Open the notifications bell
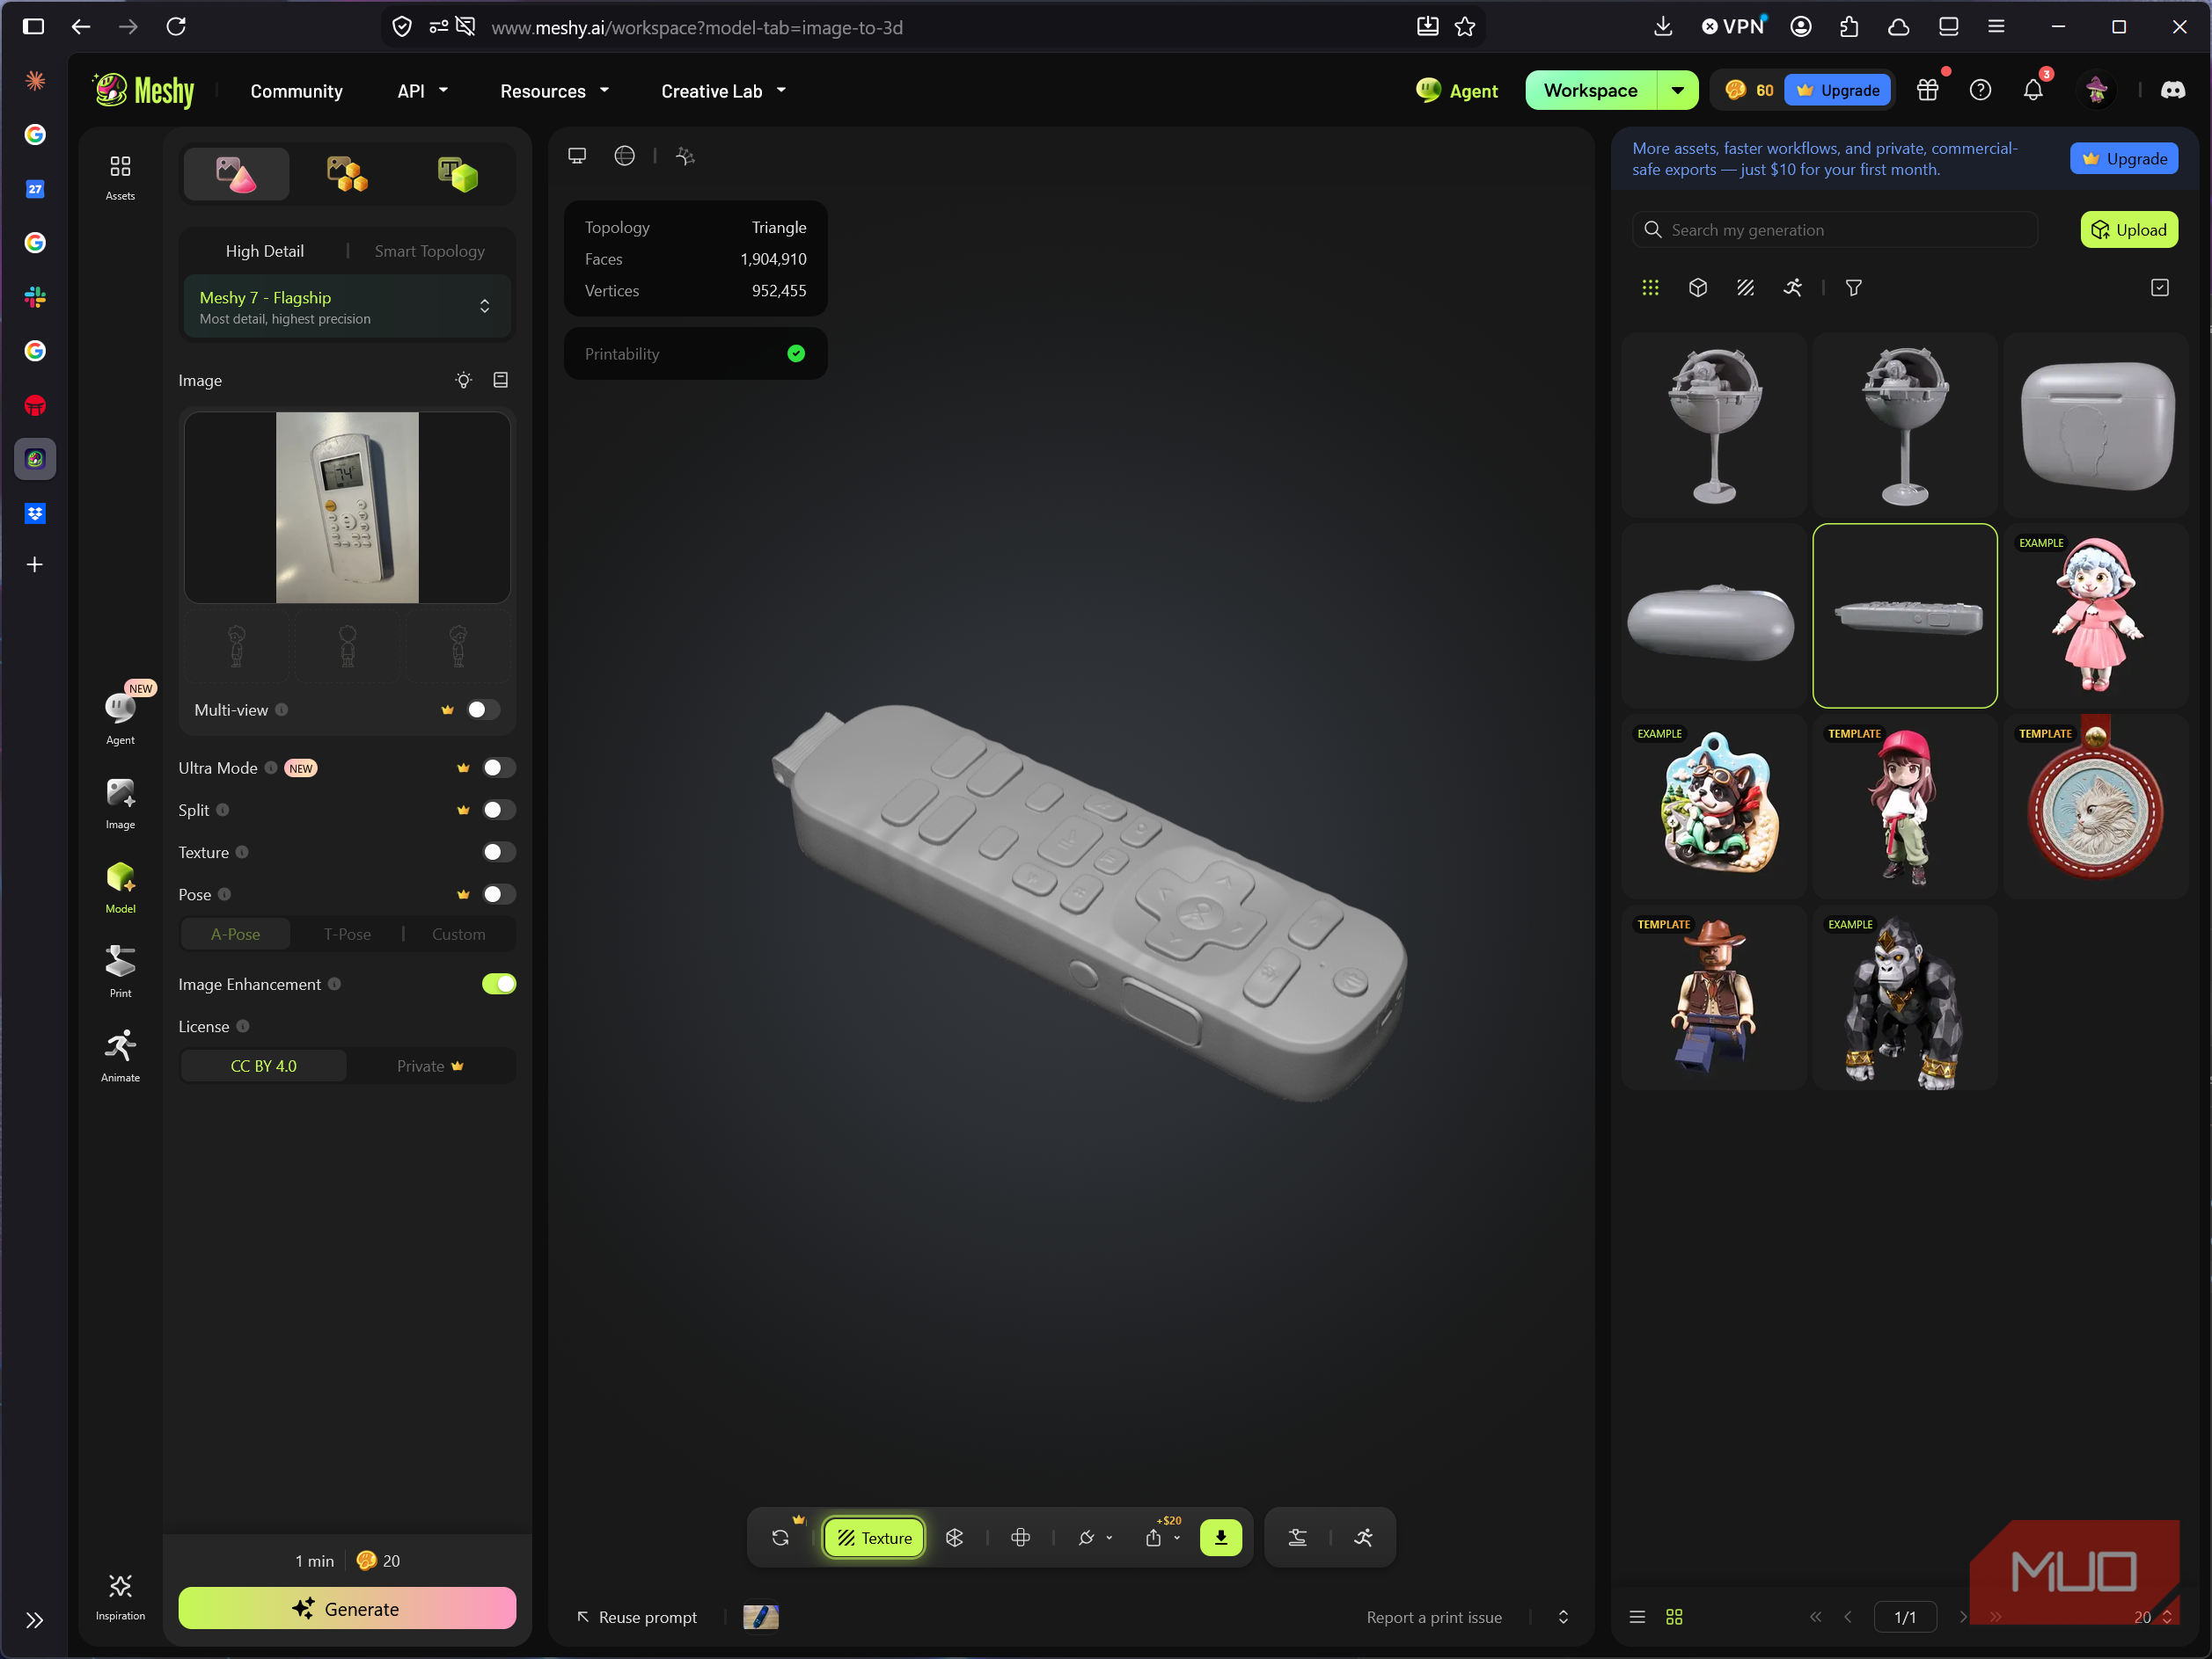The width and height of the screenshot is (2212, 1659). 2033,90
